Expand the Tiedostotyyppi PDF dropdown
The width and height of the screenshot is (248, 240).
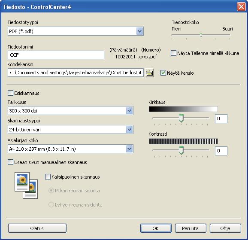tap(139, 31)
